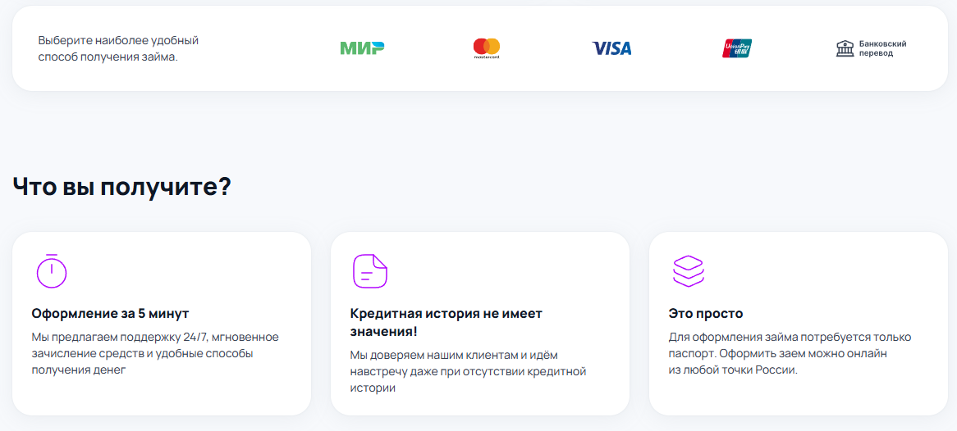
Task: Click the purple stopwatch icon
Action: pyautogui.click(x=52, y=270)
